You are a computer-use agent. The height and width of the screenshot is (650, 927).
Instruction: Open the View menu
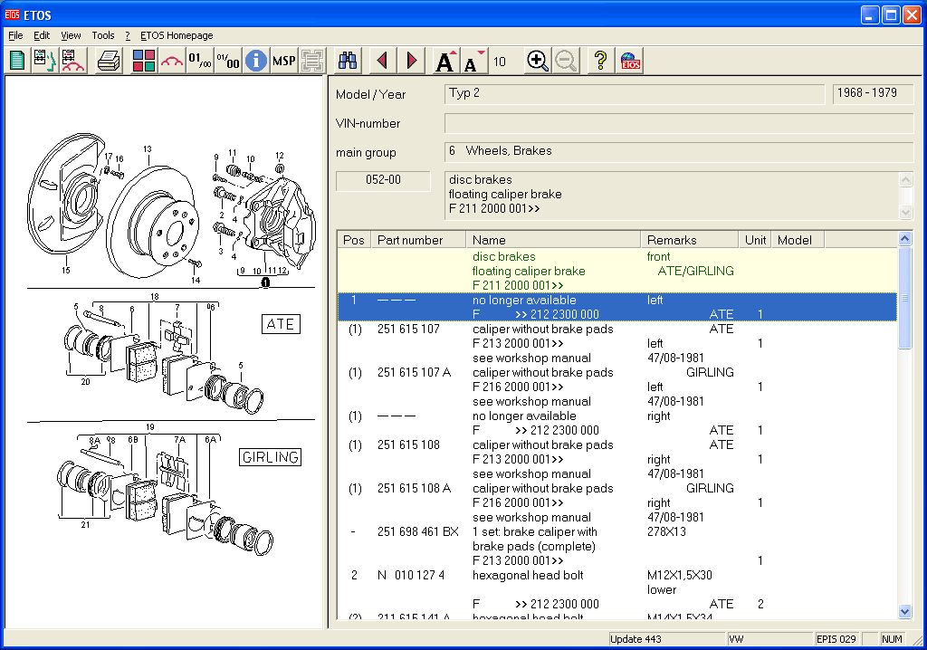(71, 35)
